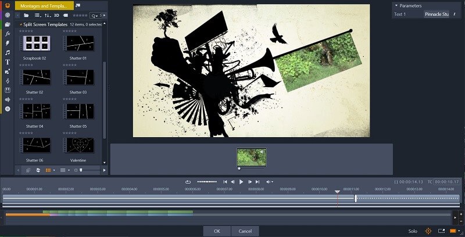The height and width of the screenshot is (237, 465).
Task: Click the tag icon in library toolbar
Action: click(65, 16)
